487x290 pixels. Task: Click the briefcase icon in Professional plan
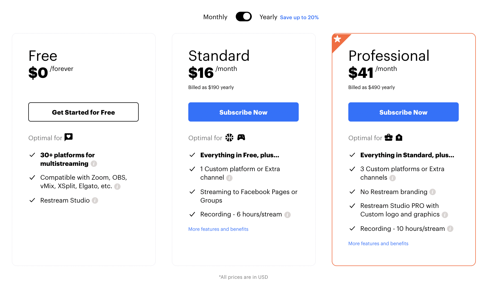click(389, 137)
